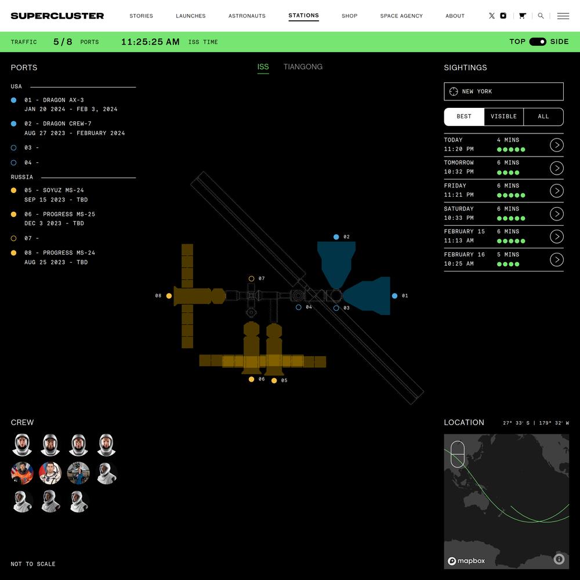Open the Mapbox logo link
Screen dimensions: 580x580
(466, 561)
